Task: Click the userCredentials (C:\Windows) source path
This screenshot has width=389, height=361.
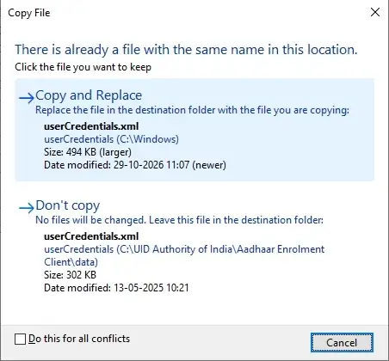Action: click(111, 139)
